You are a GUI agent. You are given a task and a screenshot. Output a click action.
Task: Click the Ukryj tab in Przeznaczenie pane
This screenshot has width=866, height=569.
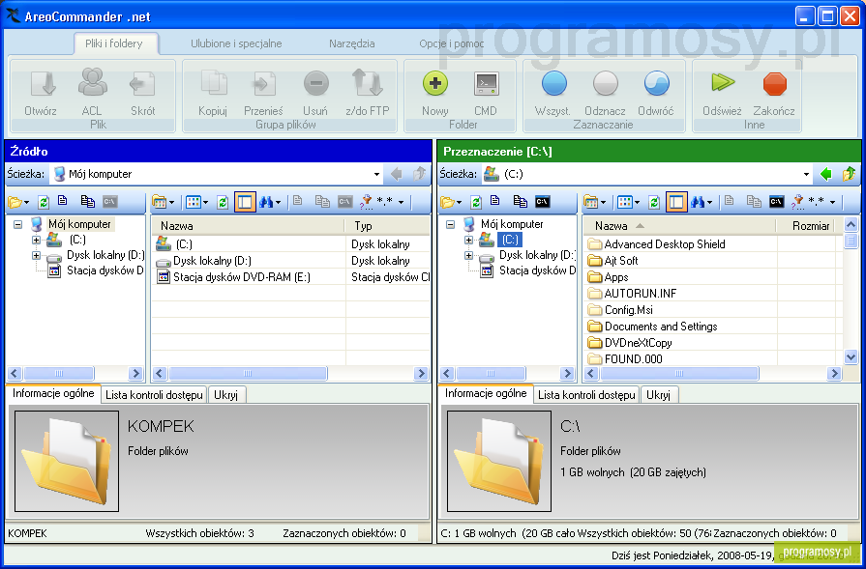[658, 395]
